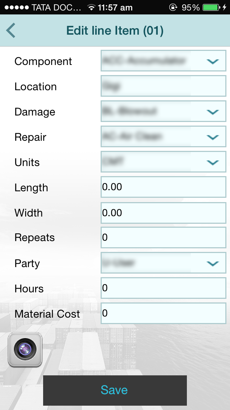Tap the Location text field
The height and width of the screenshot is (410, 230).
tap(164, 86)
